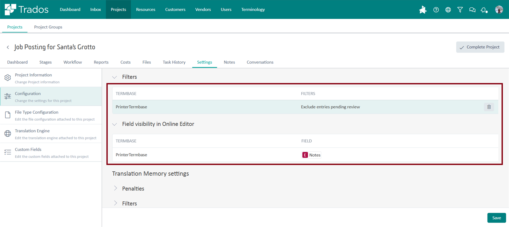Open the help question mark icon
Image resolution: width=509 pixels, height=227 pixels.
[x=436, y=10]
